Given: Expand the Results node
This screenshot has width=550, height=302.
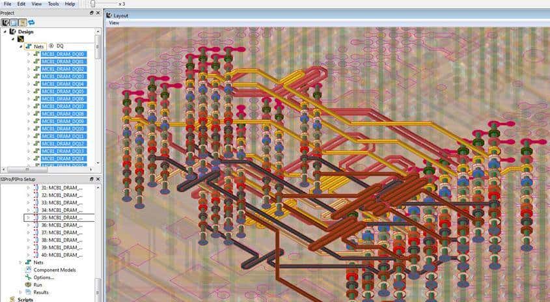Looking at the screenshot, I should coord(21,292).
